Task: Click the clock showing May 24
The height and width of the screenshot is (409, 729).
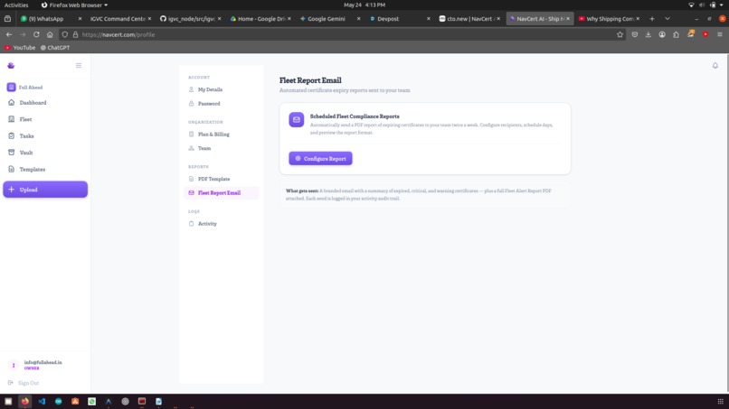Action: [x=364, y=5]
